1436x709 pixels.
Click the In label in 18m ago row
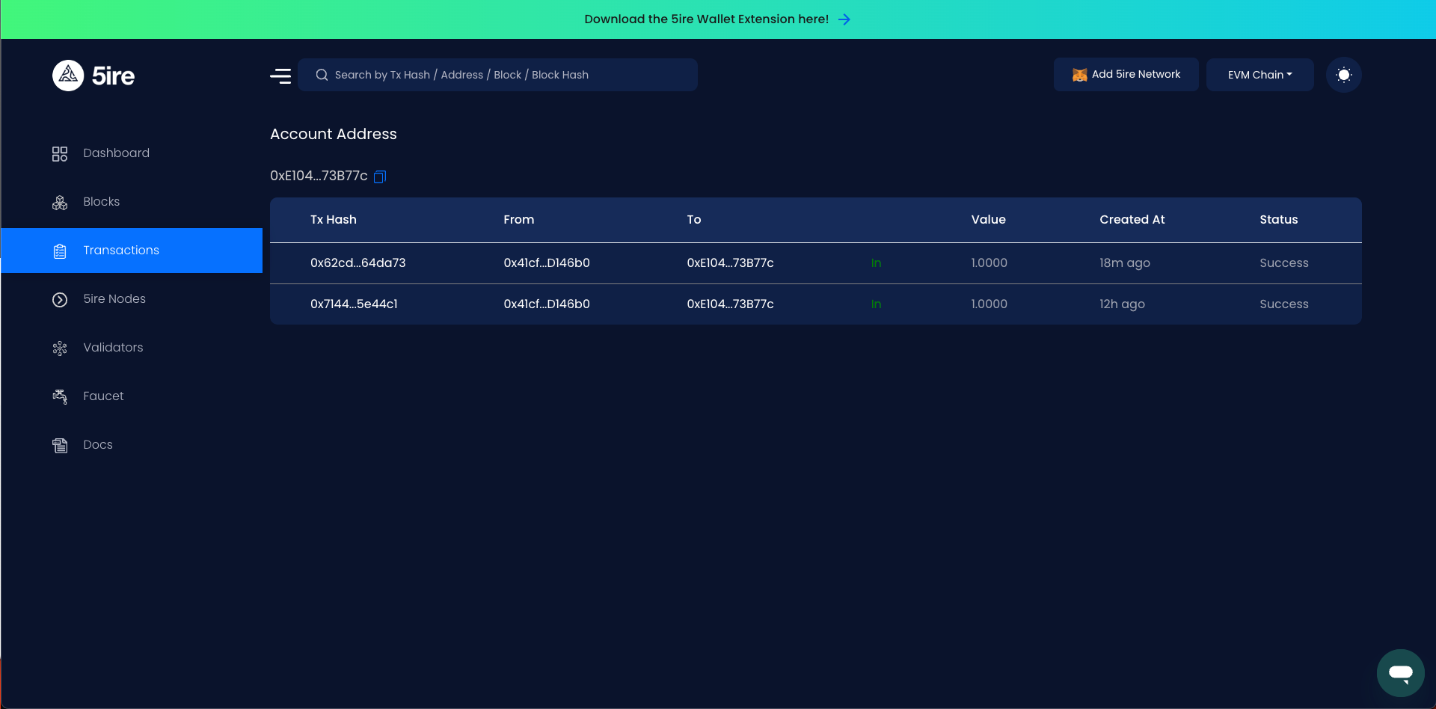tap(876, 263)
